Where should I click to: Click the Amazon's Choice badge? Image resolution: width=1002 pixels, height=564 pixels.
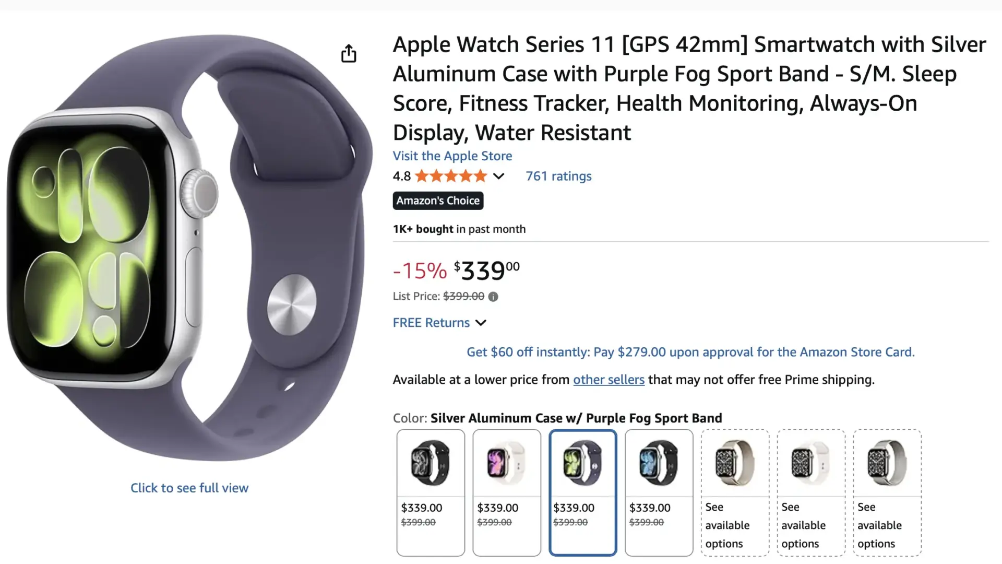pyautogui.click(x=437, y=201)
